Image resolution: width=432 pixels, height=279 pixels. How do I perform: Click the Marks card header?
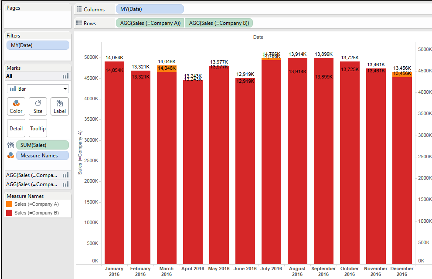click(14, 68)
